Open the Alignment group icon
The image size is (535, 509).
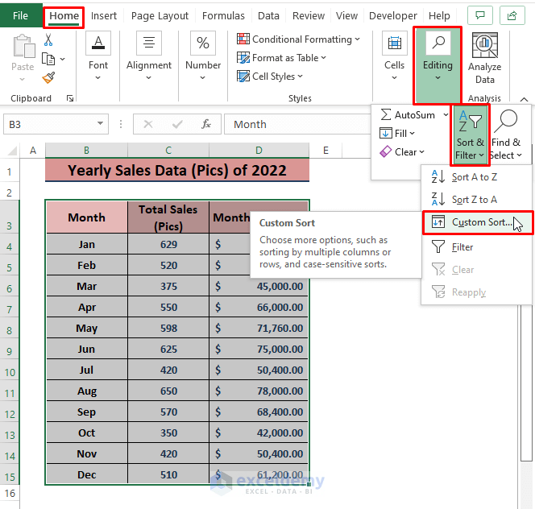tap(149, 43)
